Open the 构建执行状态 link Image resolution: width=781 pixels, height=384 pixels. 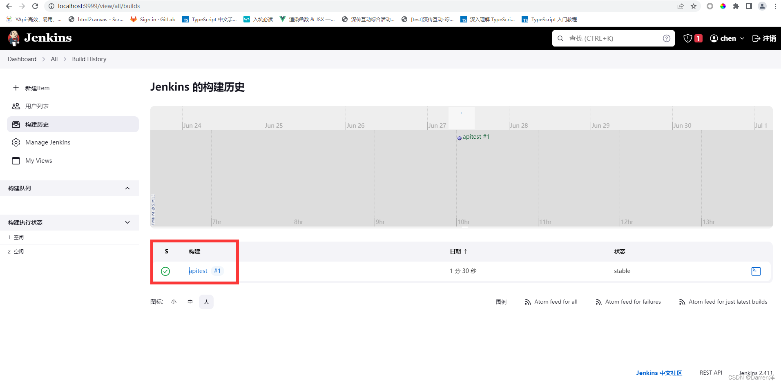[x=25, y=222]
